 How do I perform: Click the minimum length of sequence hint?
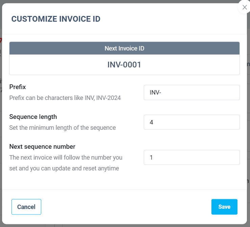click(x=63, y=128)
